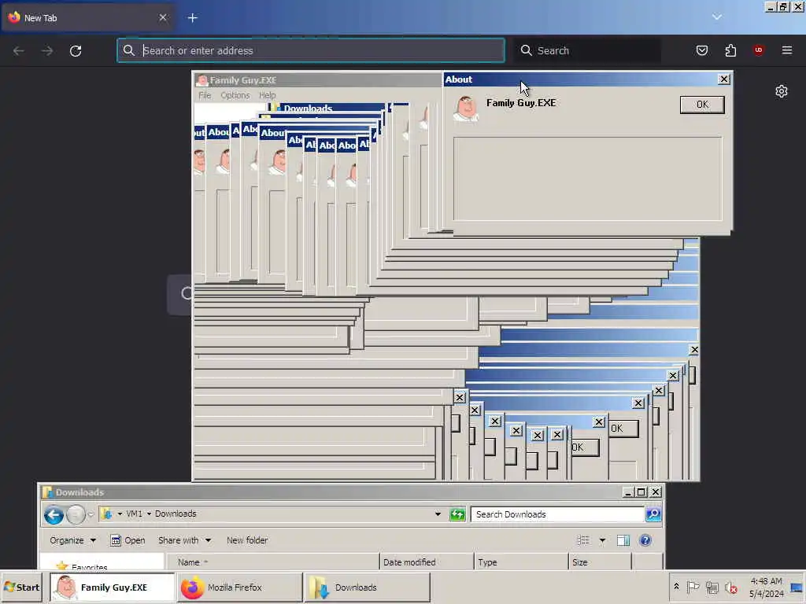Screen dimensions: 806x604
Task: Select the New Tab browser tab
Action: [87, 18]
